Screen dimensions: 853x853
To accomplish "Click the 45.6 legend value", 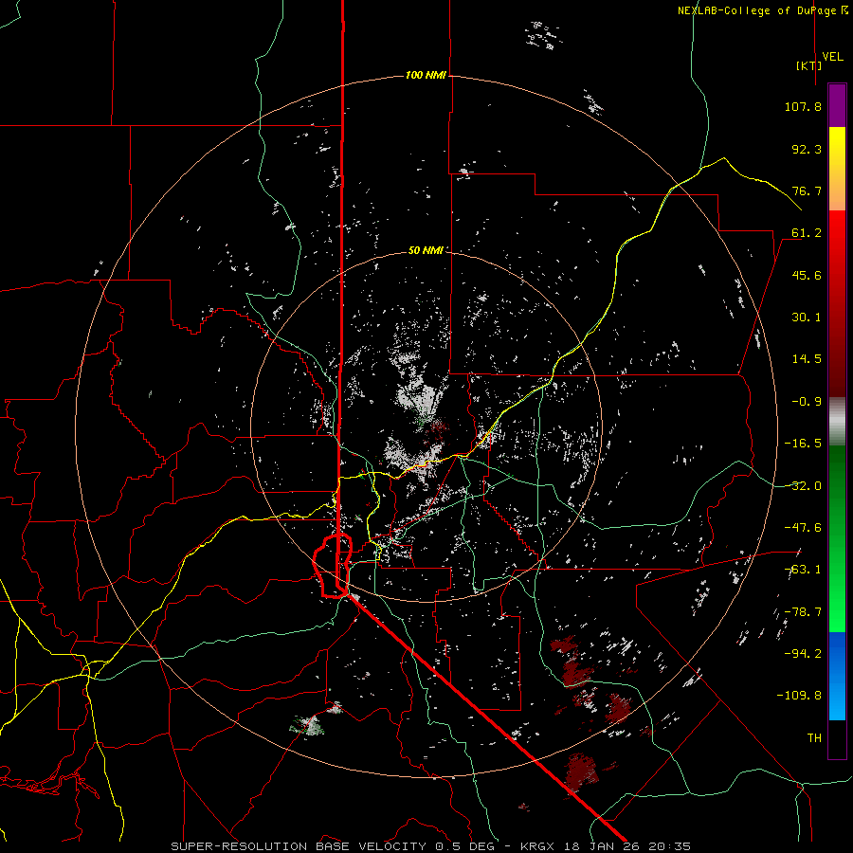I will (807, 275).
